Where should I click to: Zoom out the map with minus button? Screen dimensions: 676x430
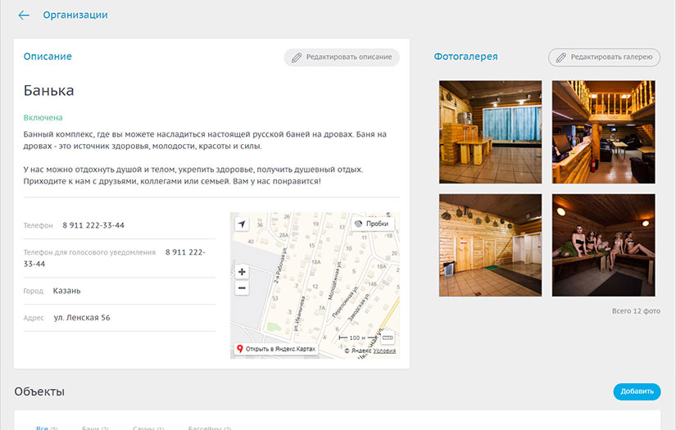tap(242, 287)
